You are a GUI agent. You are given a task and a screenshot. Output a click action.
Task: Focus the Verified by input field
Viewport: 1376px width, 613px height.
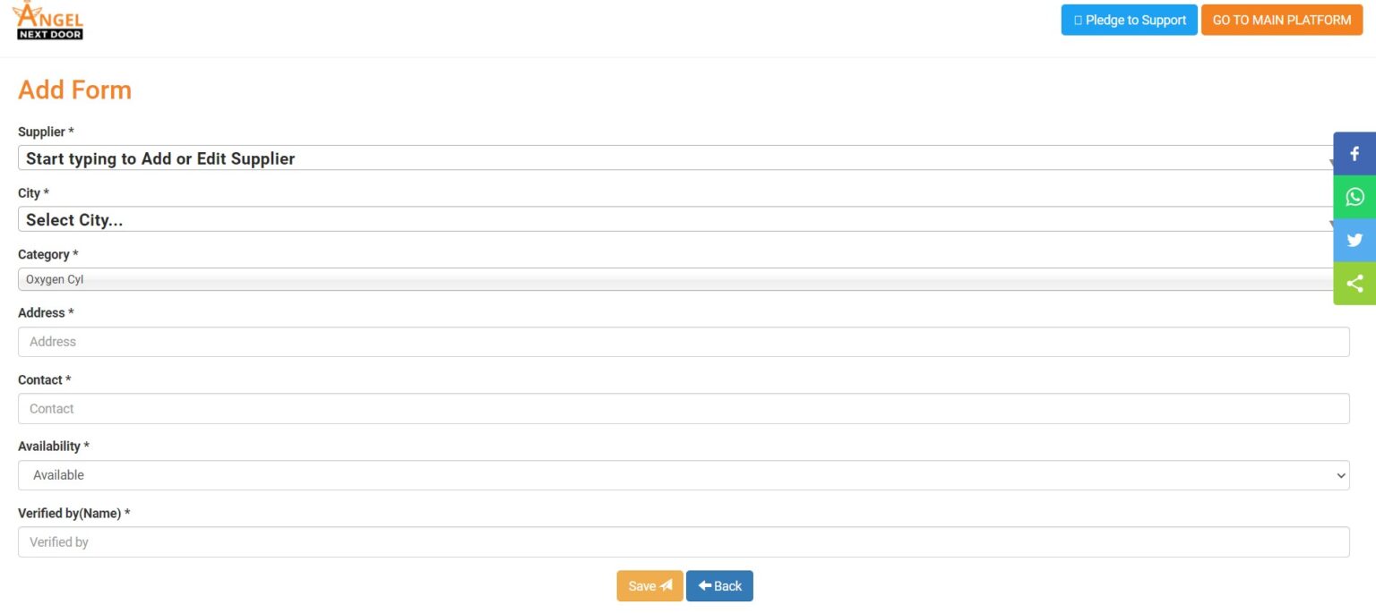tap(684, 542)
